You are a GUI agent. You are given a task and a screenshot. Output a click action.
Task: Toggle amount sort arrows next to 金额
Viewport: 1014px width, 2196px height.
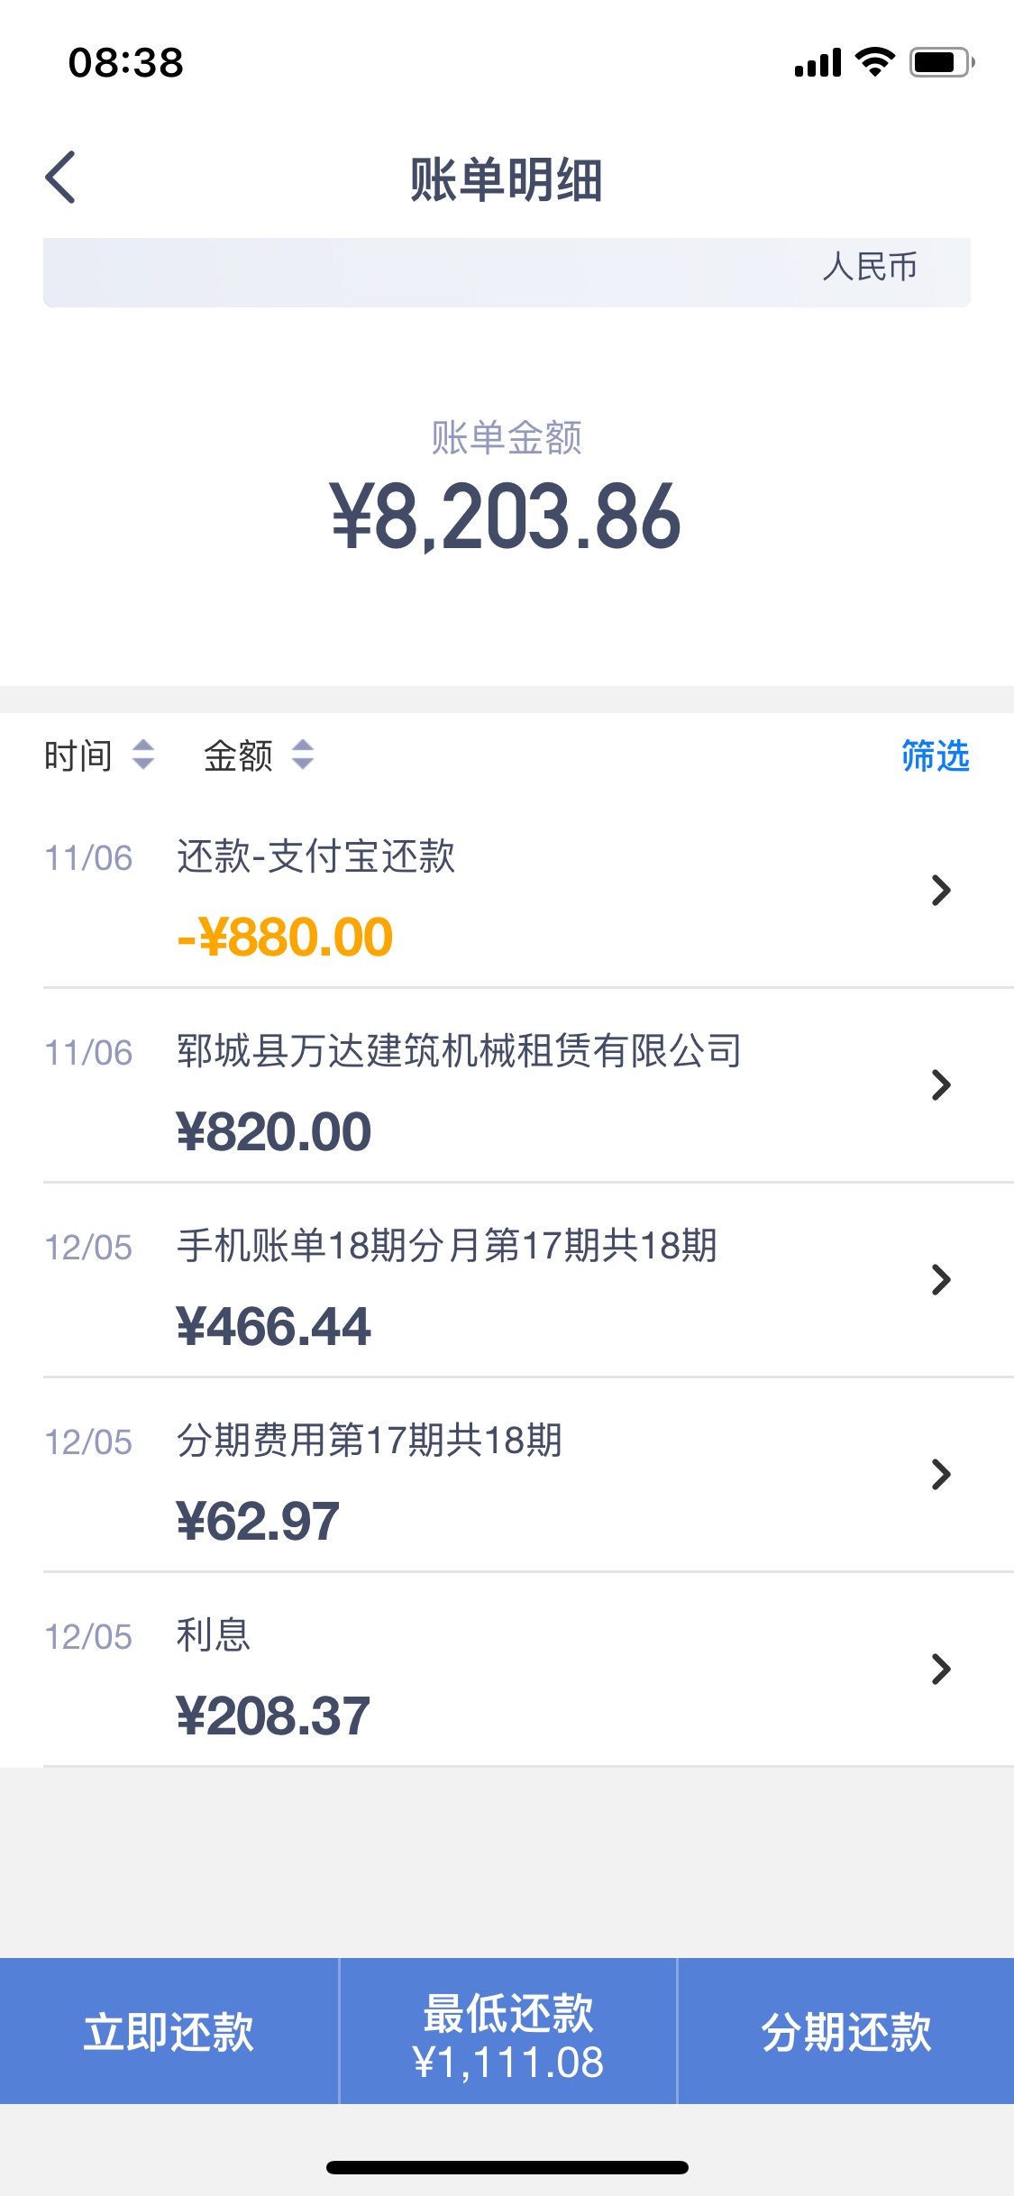tap(303, 755)
